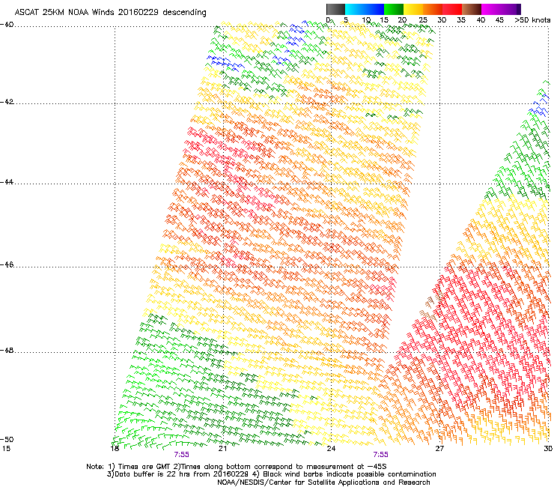Screen dimensions: 554x487
Task: Click the NOAA/NESDIS Center credit line
Action: 323,483
